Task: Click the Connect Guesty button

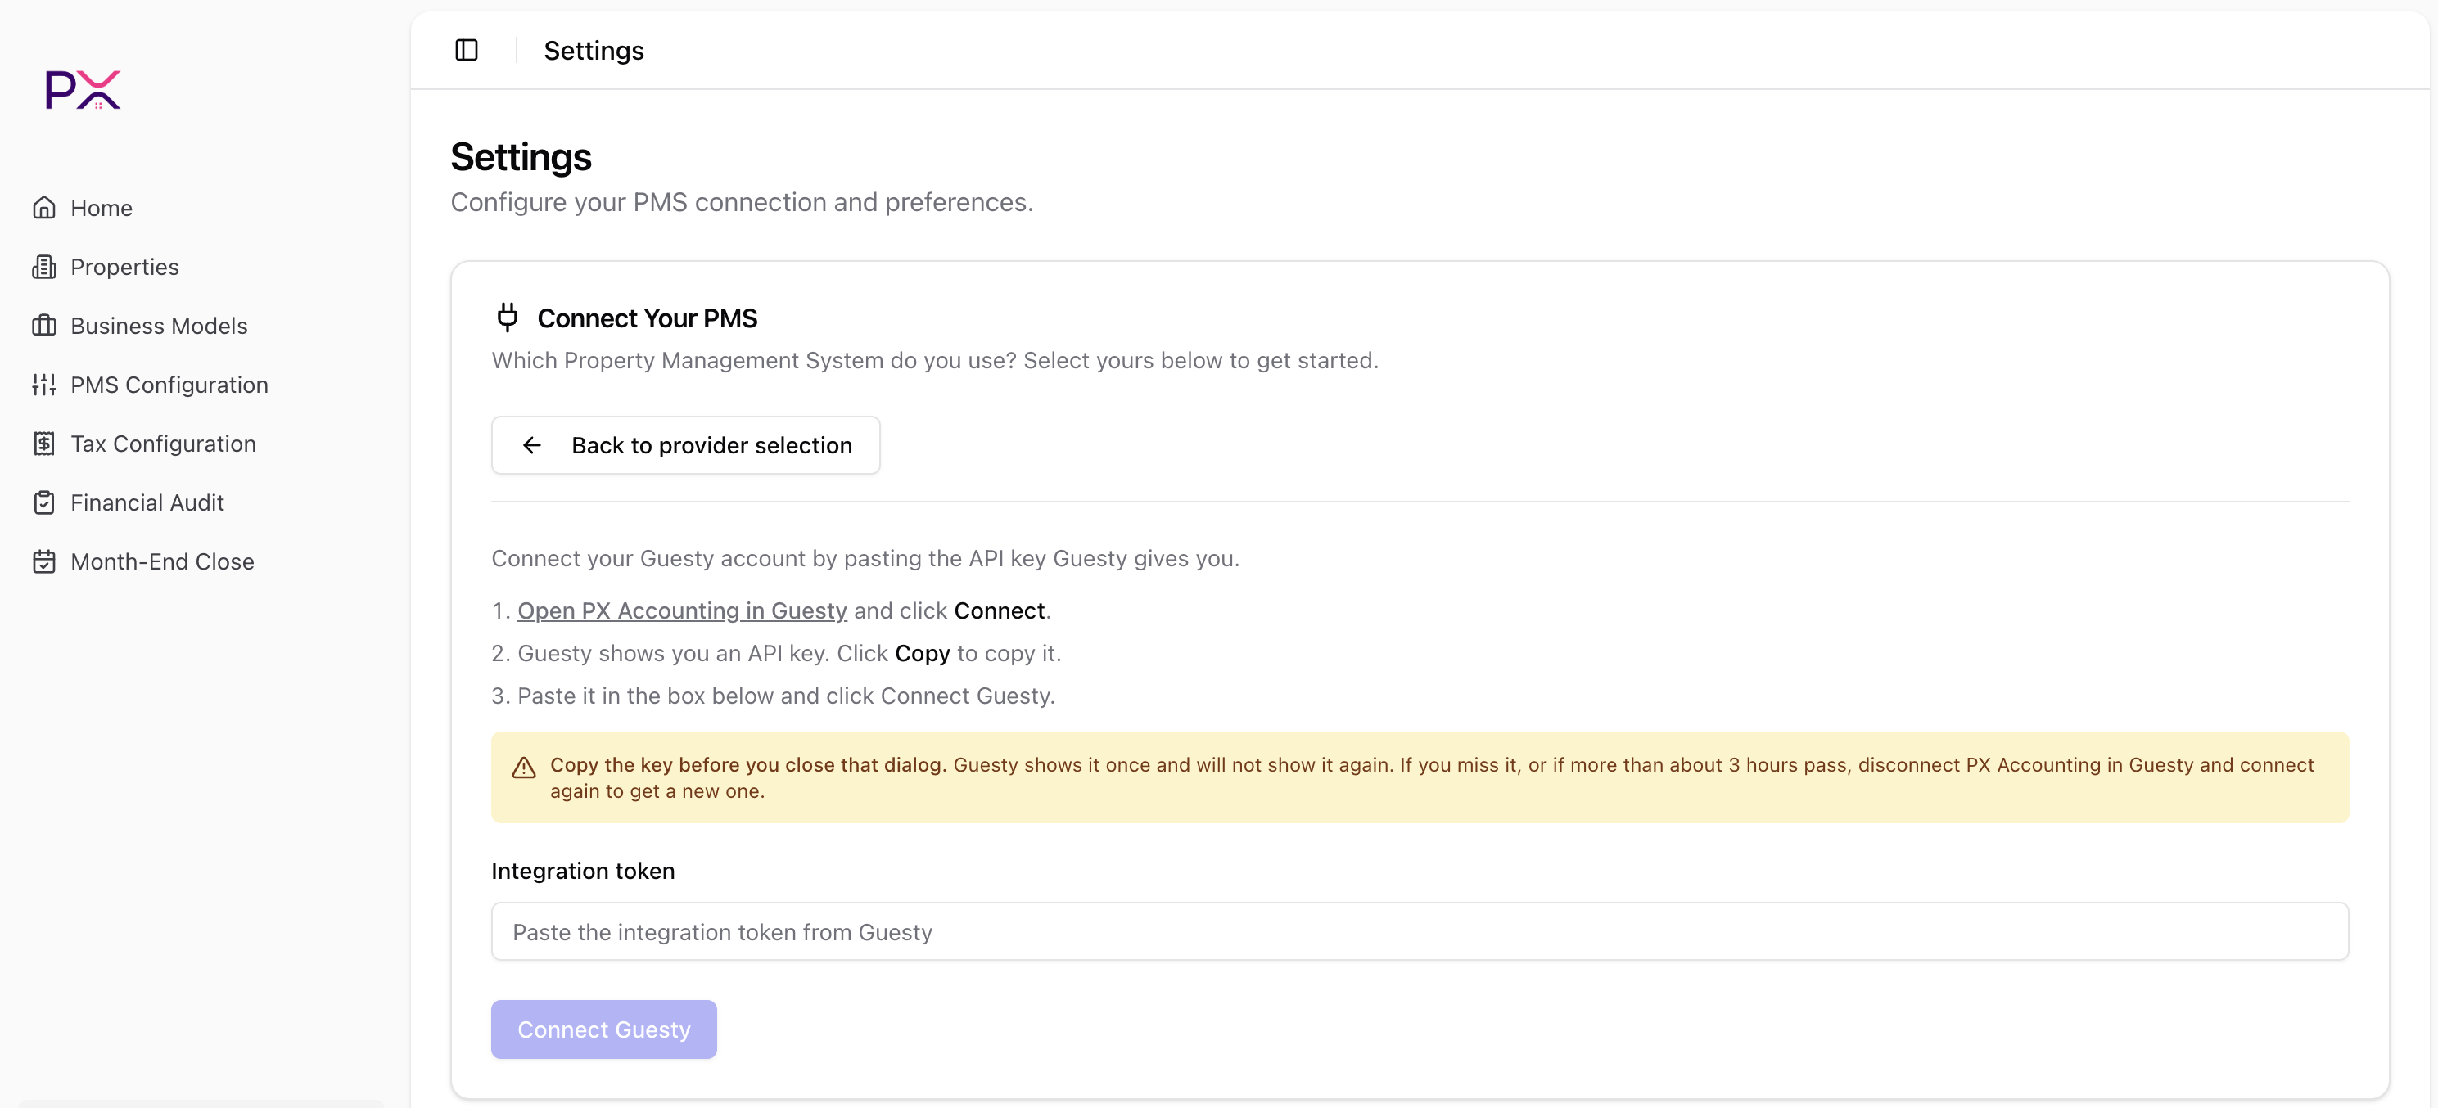Action: point(604,1029)
